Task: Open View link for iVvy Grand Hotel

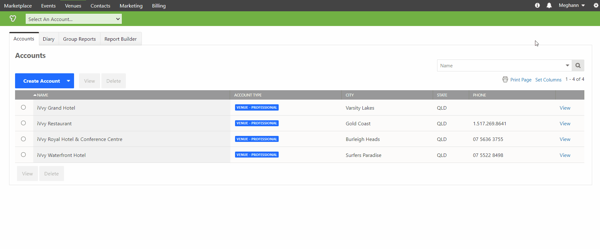Action: 565,108
